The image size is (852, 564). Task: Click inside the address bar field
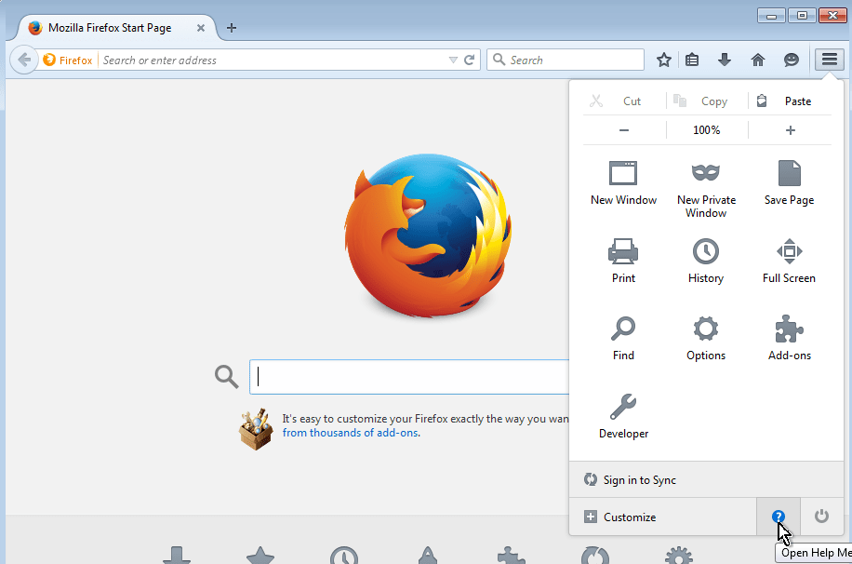coord(270,60)
